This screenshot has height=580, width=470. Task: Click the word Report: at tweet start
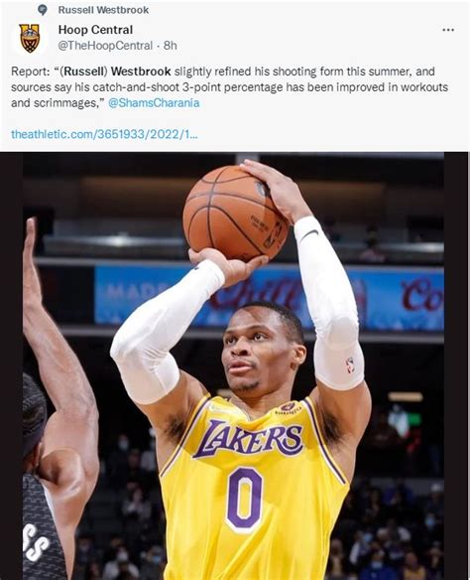pos(31,72)
